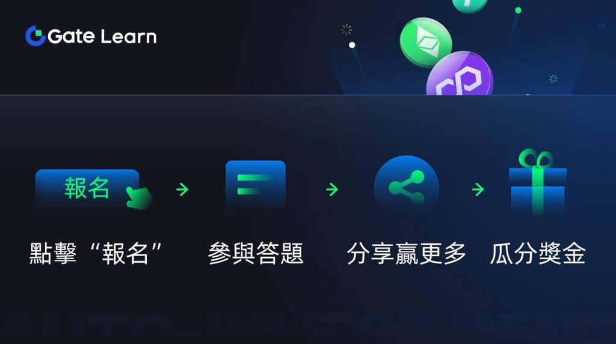Screen dimensions: 616x344
Task: Click the partially visible green coin at top
Action: [x=470, y=5]
